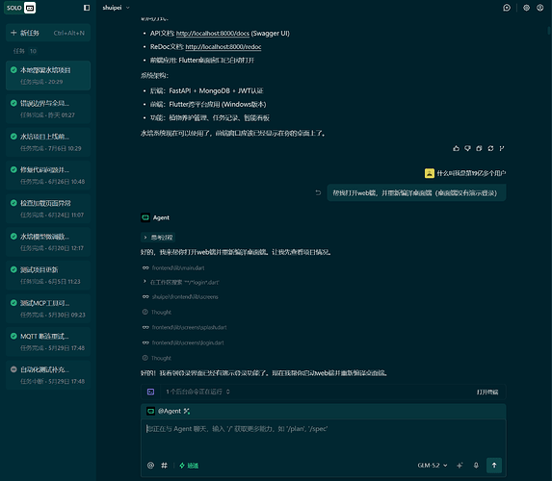
Task: Click gray interrupted status icon of last task
Action: point(13,369)
